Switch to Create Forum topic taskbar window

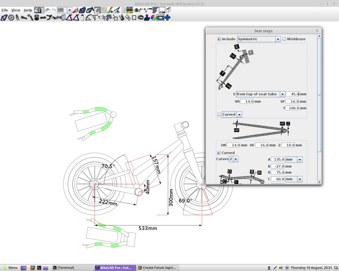pos(157,268)
